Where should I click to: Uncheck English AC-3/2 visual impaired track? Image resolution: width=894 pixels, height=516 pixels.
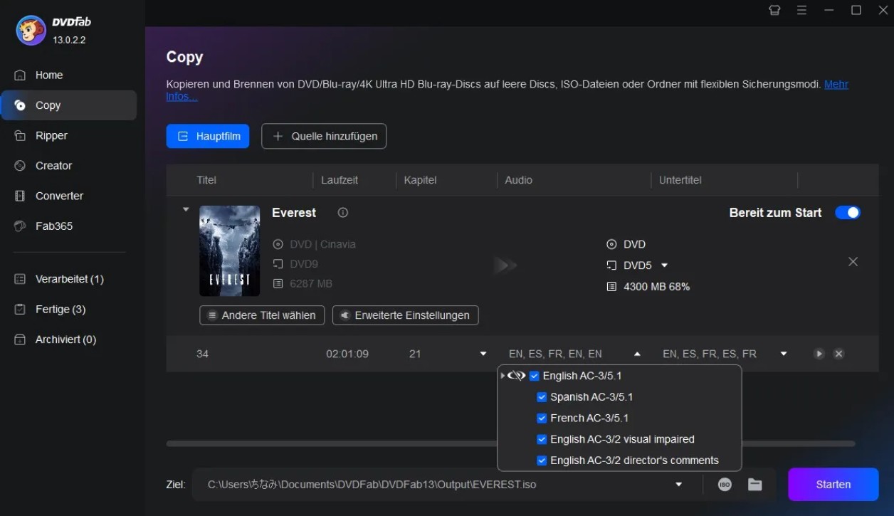point(542,439)
